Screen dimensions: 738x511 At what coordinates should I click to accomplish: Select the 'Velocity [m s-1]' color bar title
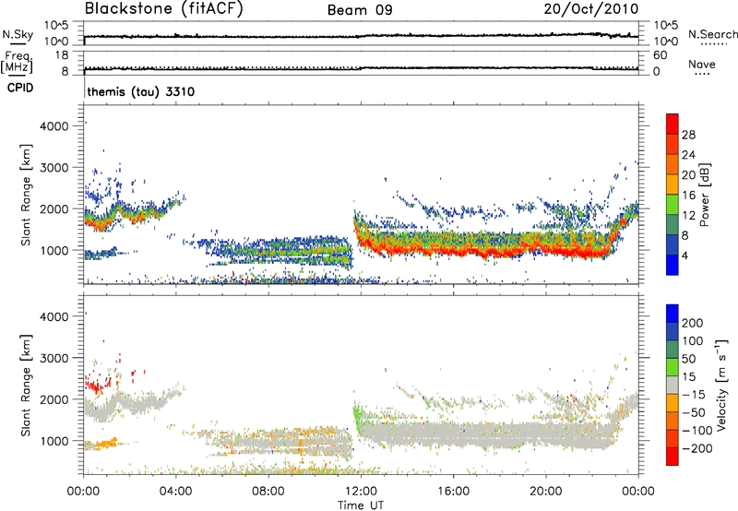[721, 385]
